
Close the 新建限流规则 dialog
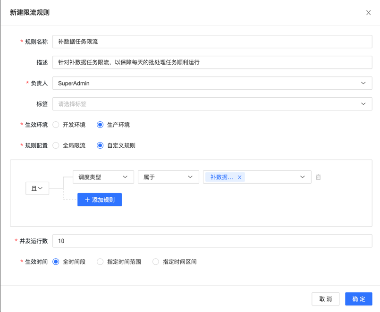[368, 13]
